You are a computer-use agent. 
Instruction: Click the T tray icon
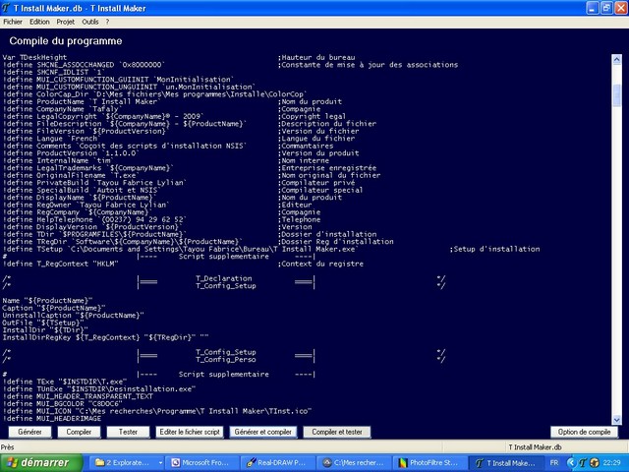point(583,463)
